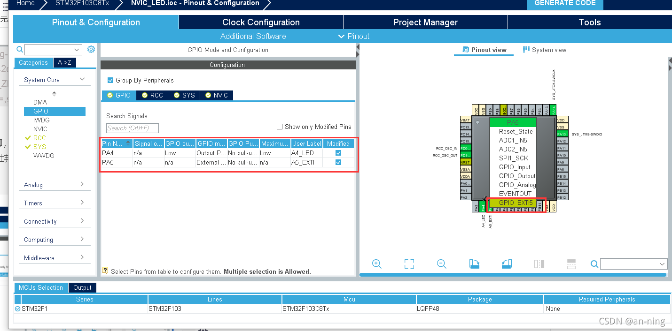Rotate the chip counterclockwise
This screenshot has width=672, height=331.
507,263
